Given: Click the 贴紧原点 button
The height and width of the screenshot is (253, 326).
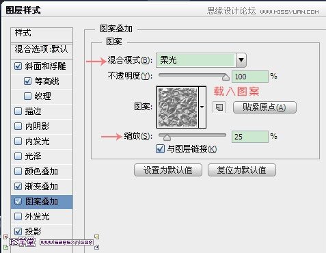Looking at the screenshot, I should [x=264, y=107].
